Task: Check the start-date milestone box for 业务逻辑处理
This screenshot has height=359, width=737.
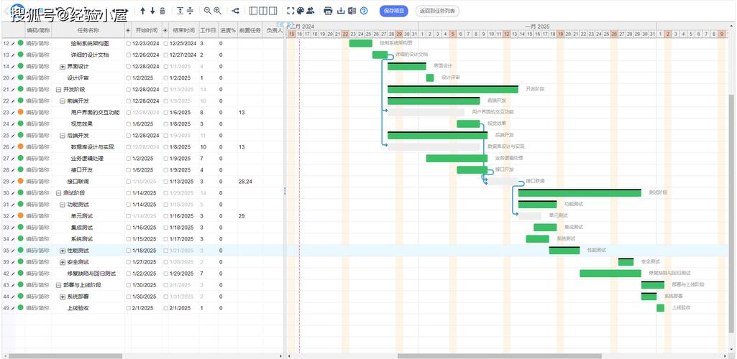Action: tap(129, 159)
